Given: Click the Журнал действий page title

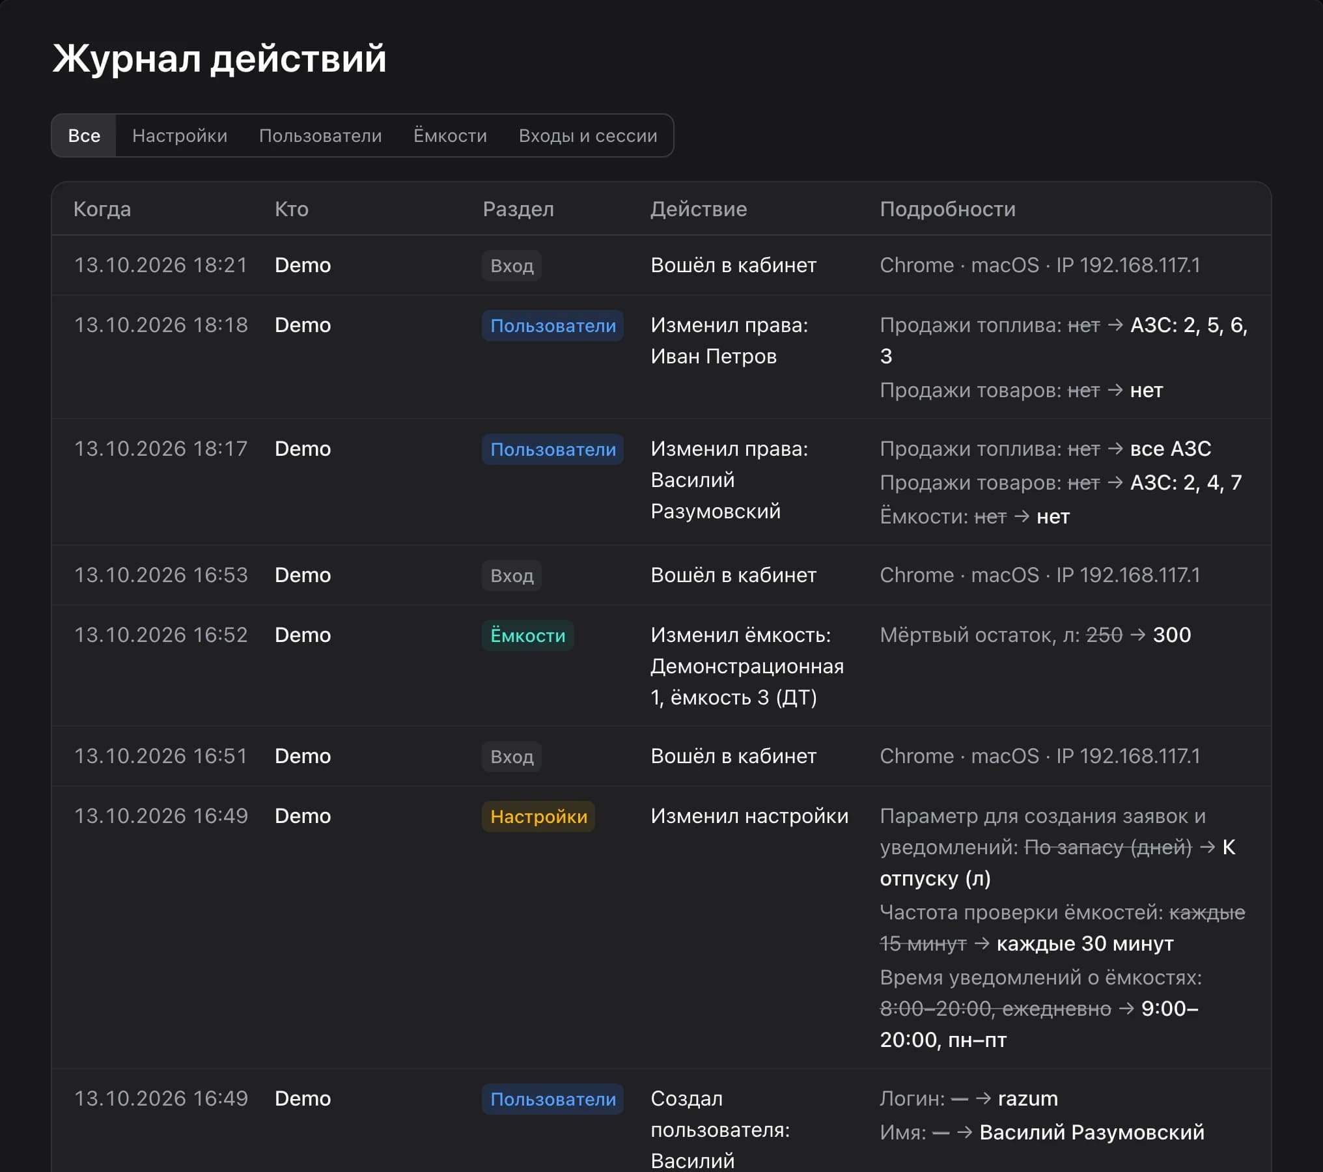Looking at the screenshot, I should (219, 59).
